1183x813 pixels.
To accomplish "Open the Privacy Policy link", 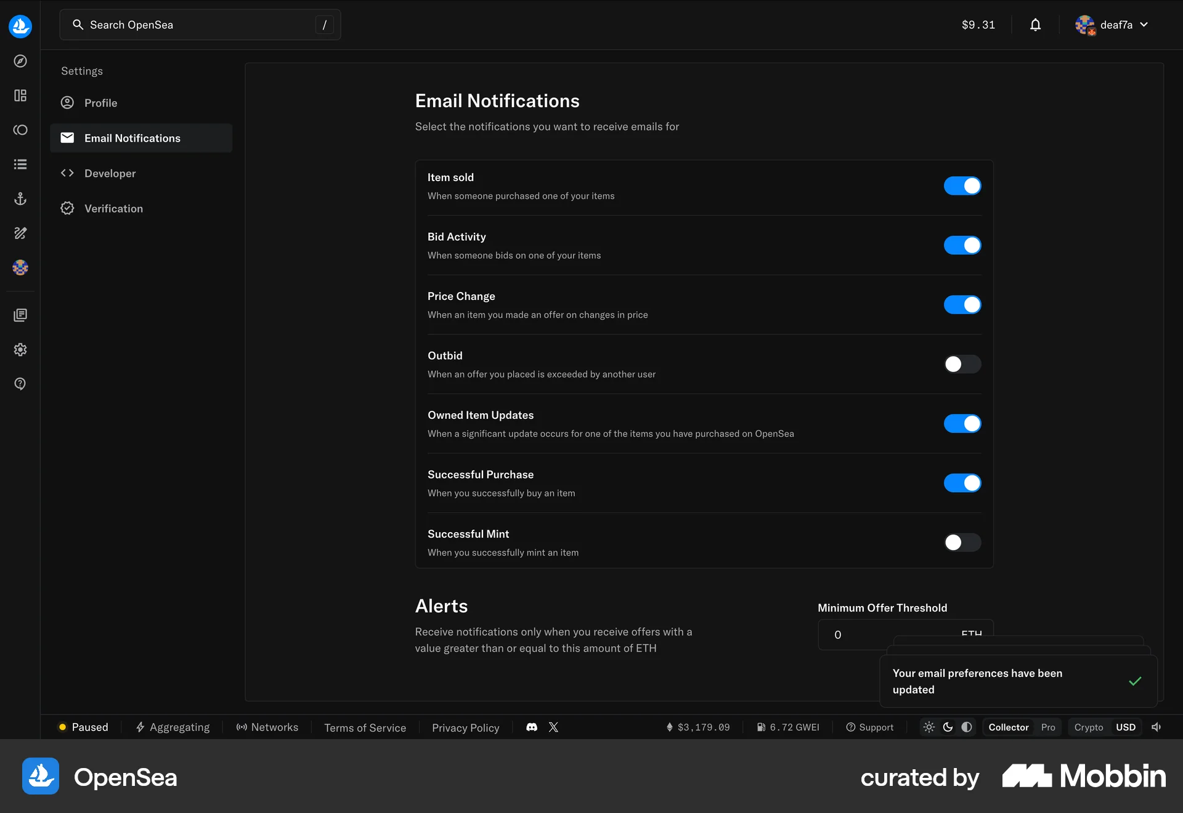I will pyautogui.click(x=465, y=727).
